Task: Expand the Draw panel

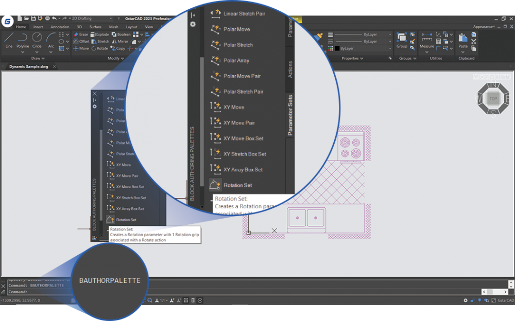Action: point(38,59)
